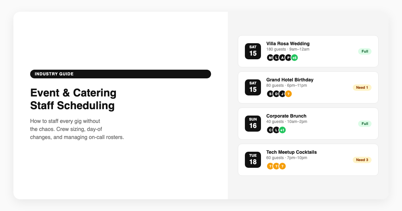Click the SUN 16 date badge
Screen dimensions: 402x211
(x=253, y=124)
